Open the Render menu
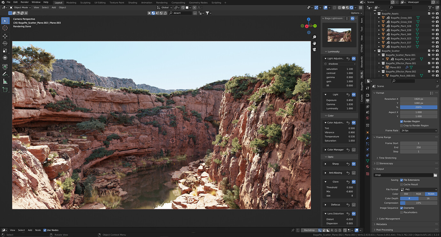This screenshot has height=237, width=441. 25,2
